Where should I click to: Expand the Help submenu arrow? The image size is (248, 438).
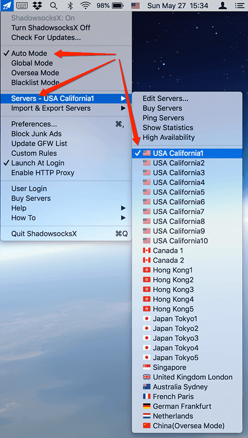[x=123, y=208]
